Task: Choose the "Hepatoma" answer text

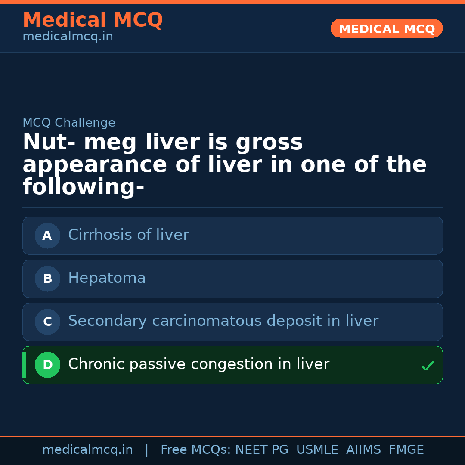Action: pos(107,278)
